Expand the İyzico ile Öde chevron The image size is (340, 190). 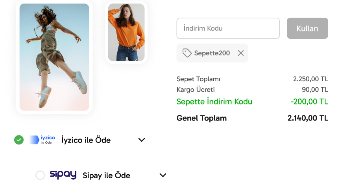142,140
